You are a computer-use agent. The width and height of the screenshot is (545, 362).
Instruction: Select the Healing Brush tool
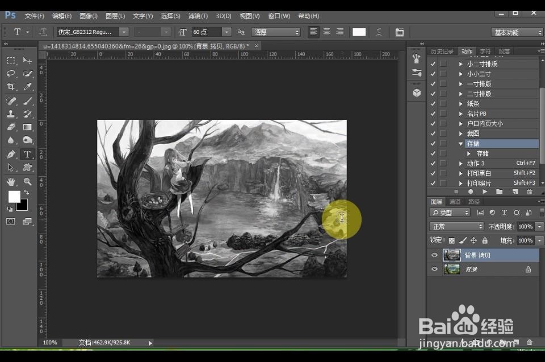pos(11,101)
